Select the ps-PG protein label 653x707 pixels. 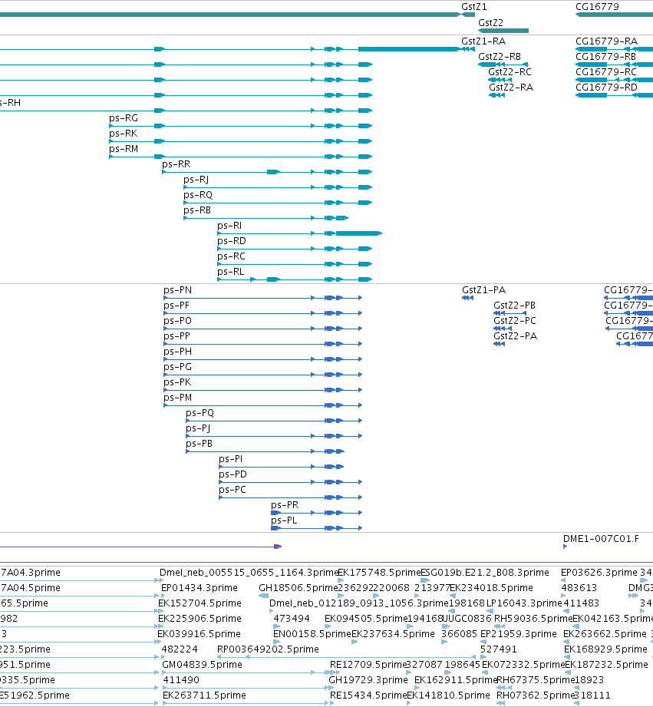(177, 367)
